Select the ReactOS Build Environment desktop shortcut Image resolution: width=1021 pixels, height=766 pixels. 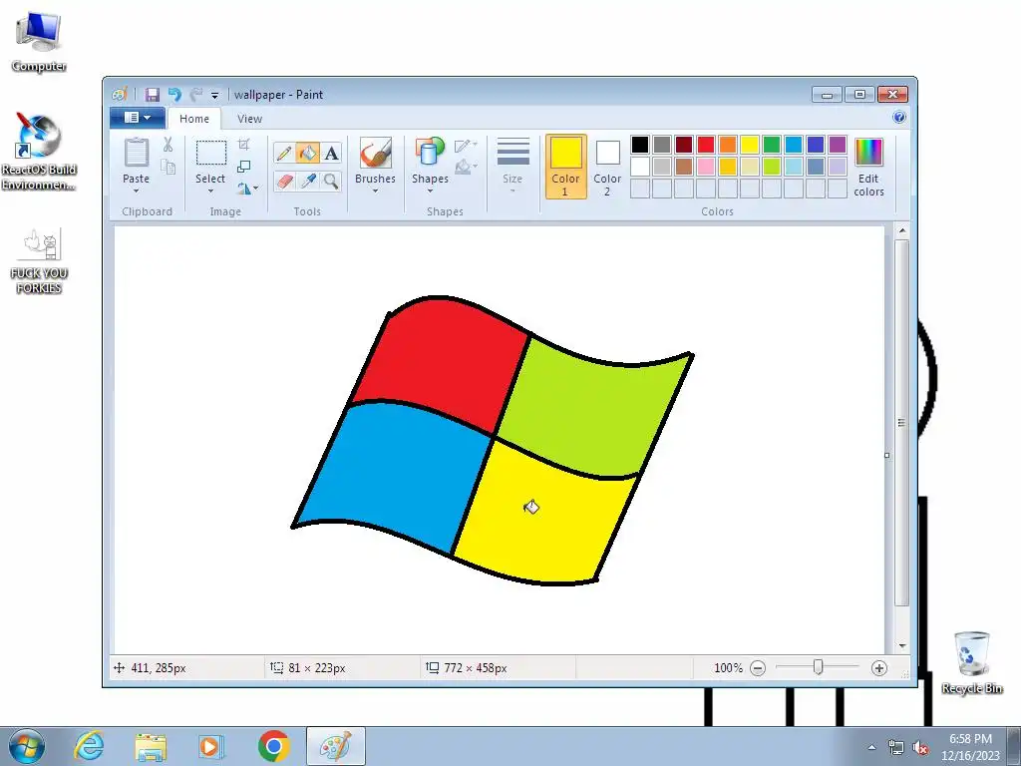39,152
